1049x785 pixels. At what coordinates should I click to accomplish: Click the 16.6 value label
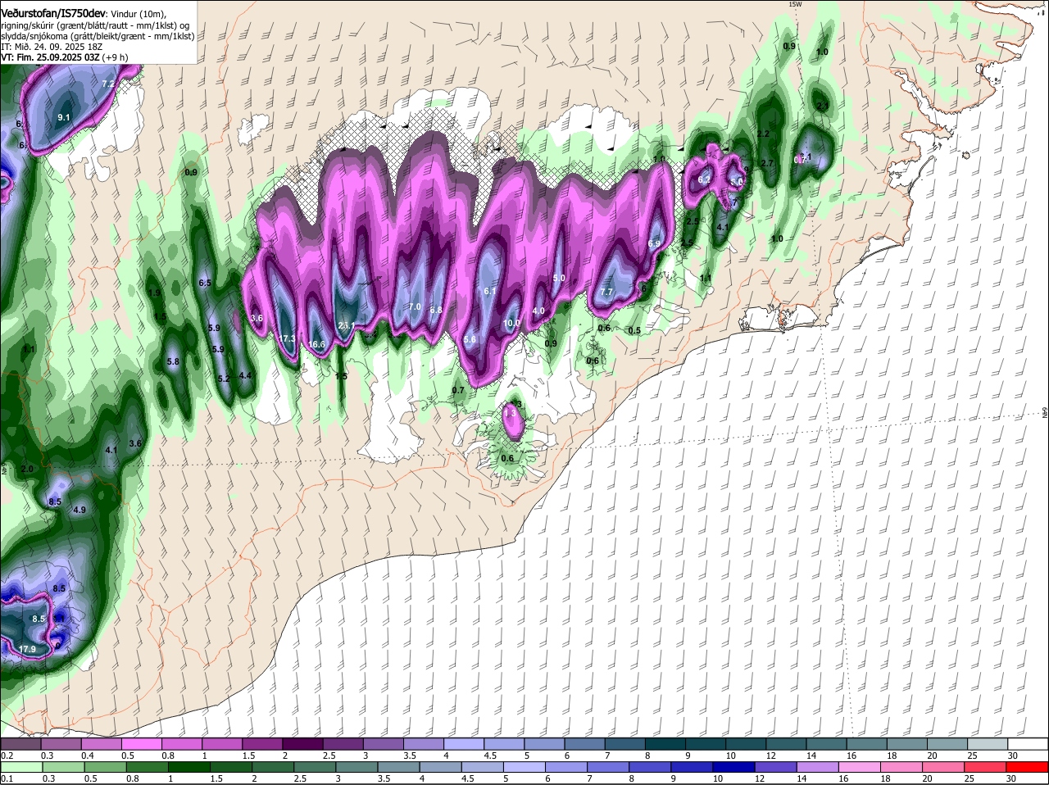(317, 345)
